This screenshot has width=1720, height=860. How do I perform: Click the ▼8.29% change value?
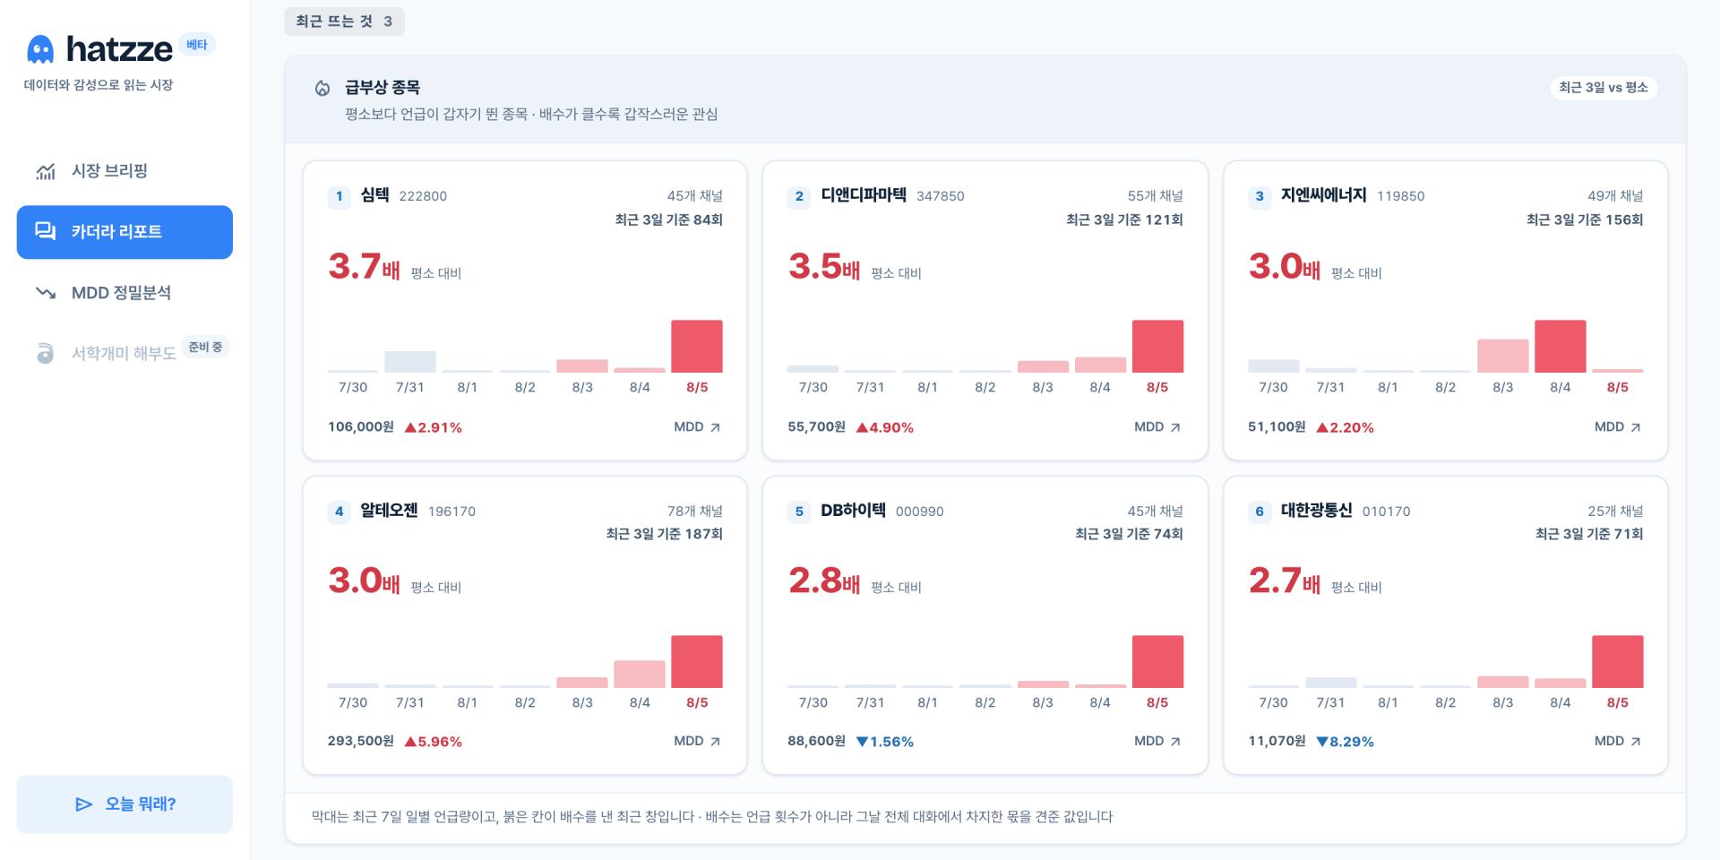pyautogui.click(x=1345, y=742)
